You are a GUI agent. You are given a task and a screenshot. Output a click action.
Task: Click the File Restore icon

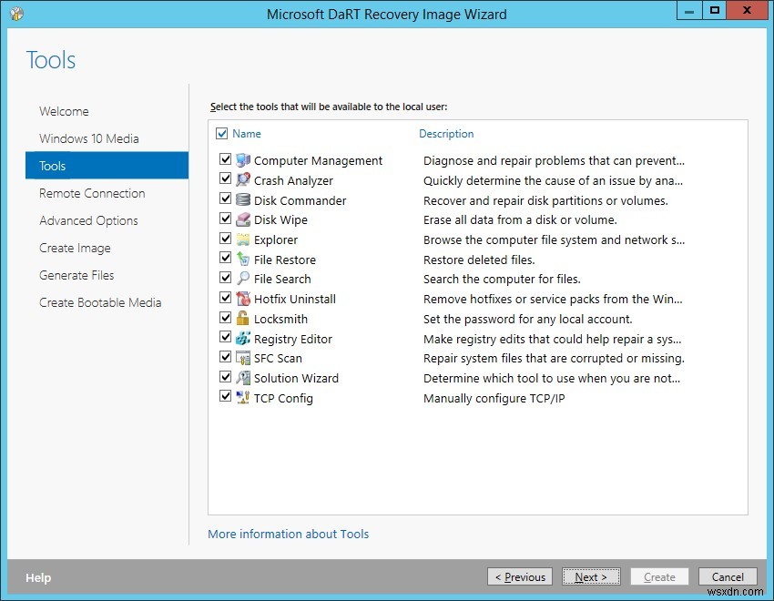tap(243, 259)
